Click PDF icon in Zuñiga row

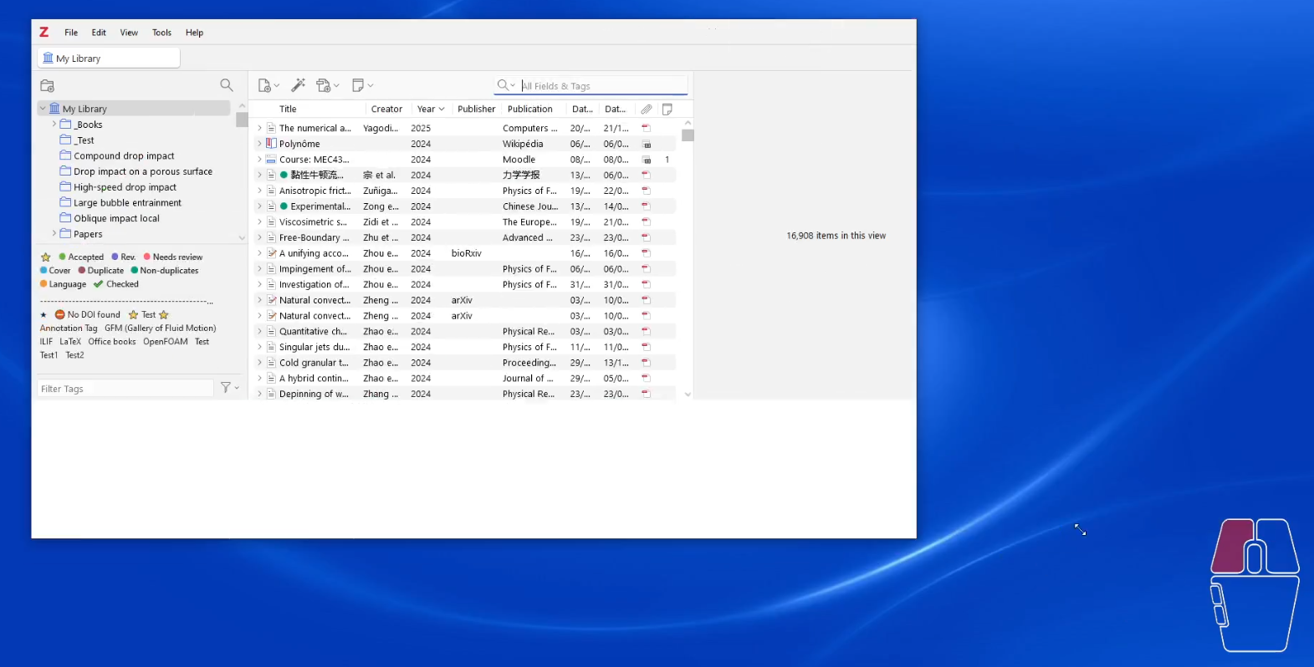[646, 191]
